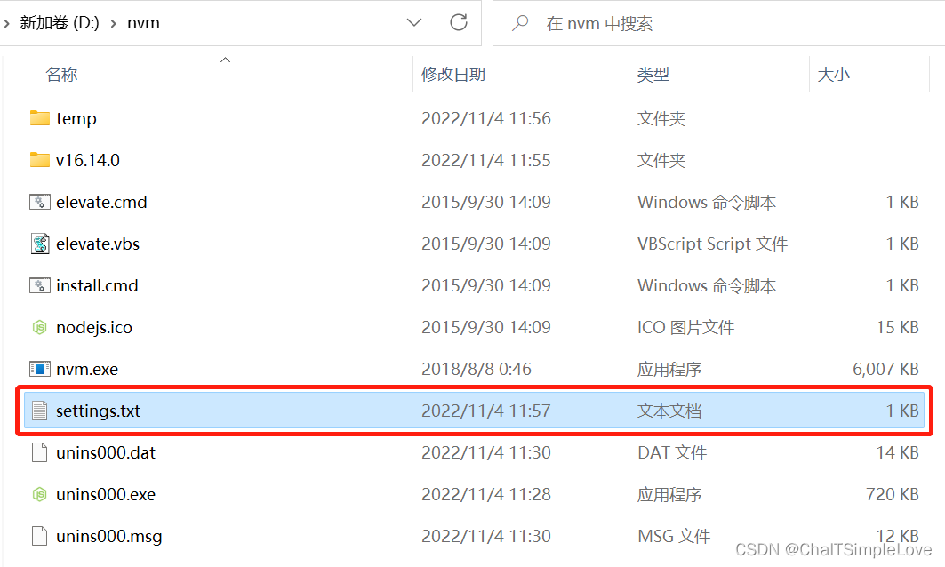Open the address bar dropdown arrow
Screen dimensions: 945x567
click(x=414, y=22)
